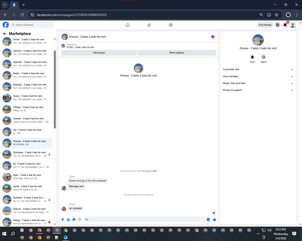Open Chrome's zoom magnifier in address bar
This screenshot has width=302, height=241.
tap(261, 14)
